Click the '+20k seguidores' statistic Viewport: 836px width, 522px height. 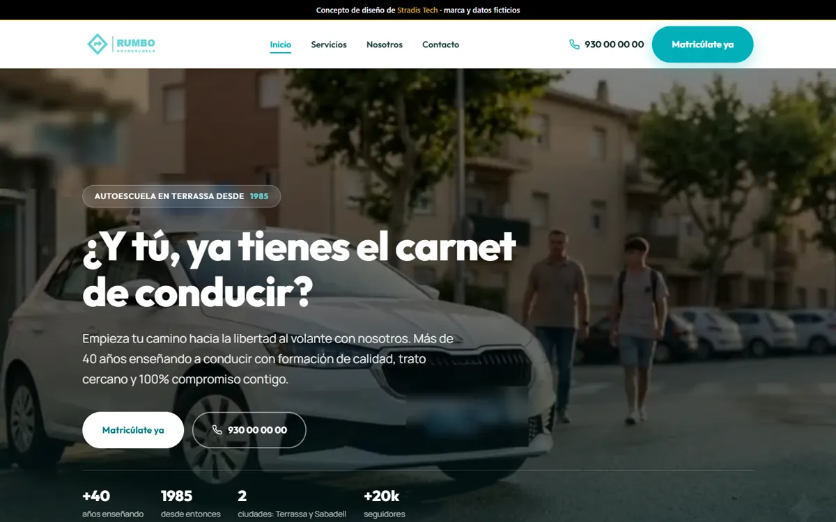[x=385, y=505]
